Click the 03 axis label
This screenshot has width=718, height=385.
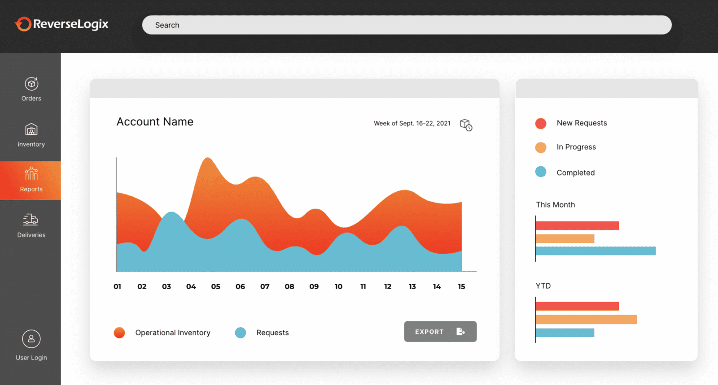pos(166,286)
